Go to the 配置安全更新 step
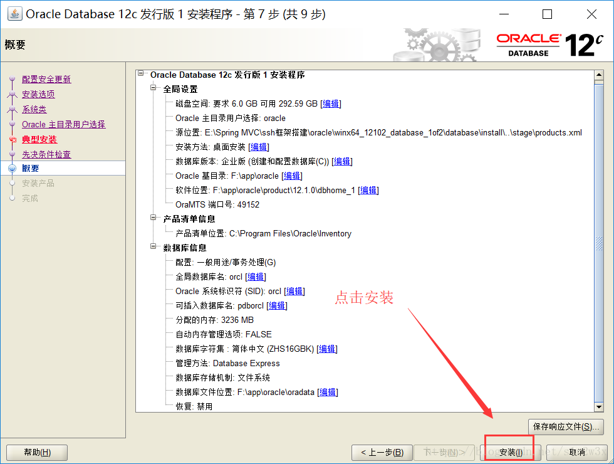 tap(46, 79)
